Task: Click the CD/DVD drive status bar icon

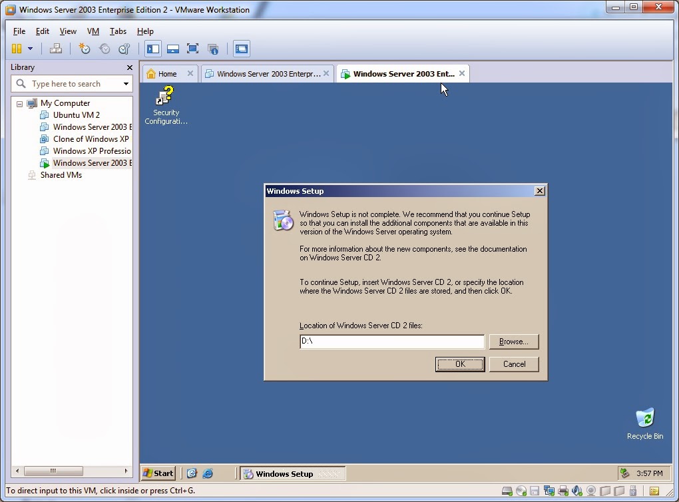Action: click(521, 491)
